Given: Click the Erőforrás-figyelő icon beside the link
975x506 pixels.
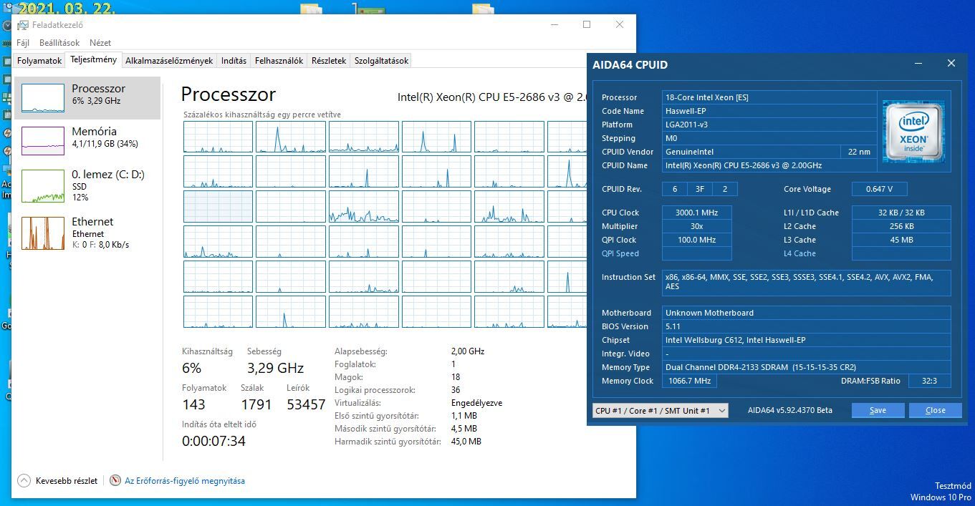Looking at the screenshot, I should [115, 481].
